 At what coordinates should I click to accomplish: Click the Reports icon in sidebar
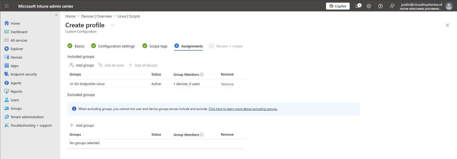(x=7, y=91)
